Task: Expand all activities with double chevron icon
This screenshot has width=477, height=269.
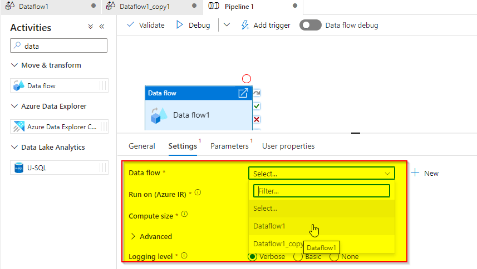Action: click(90, 27)
